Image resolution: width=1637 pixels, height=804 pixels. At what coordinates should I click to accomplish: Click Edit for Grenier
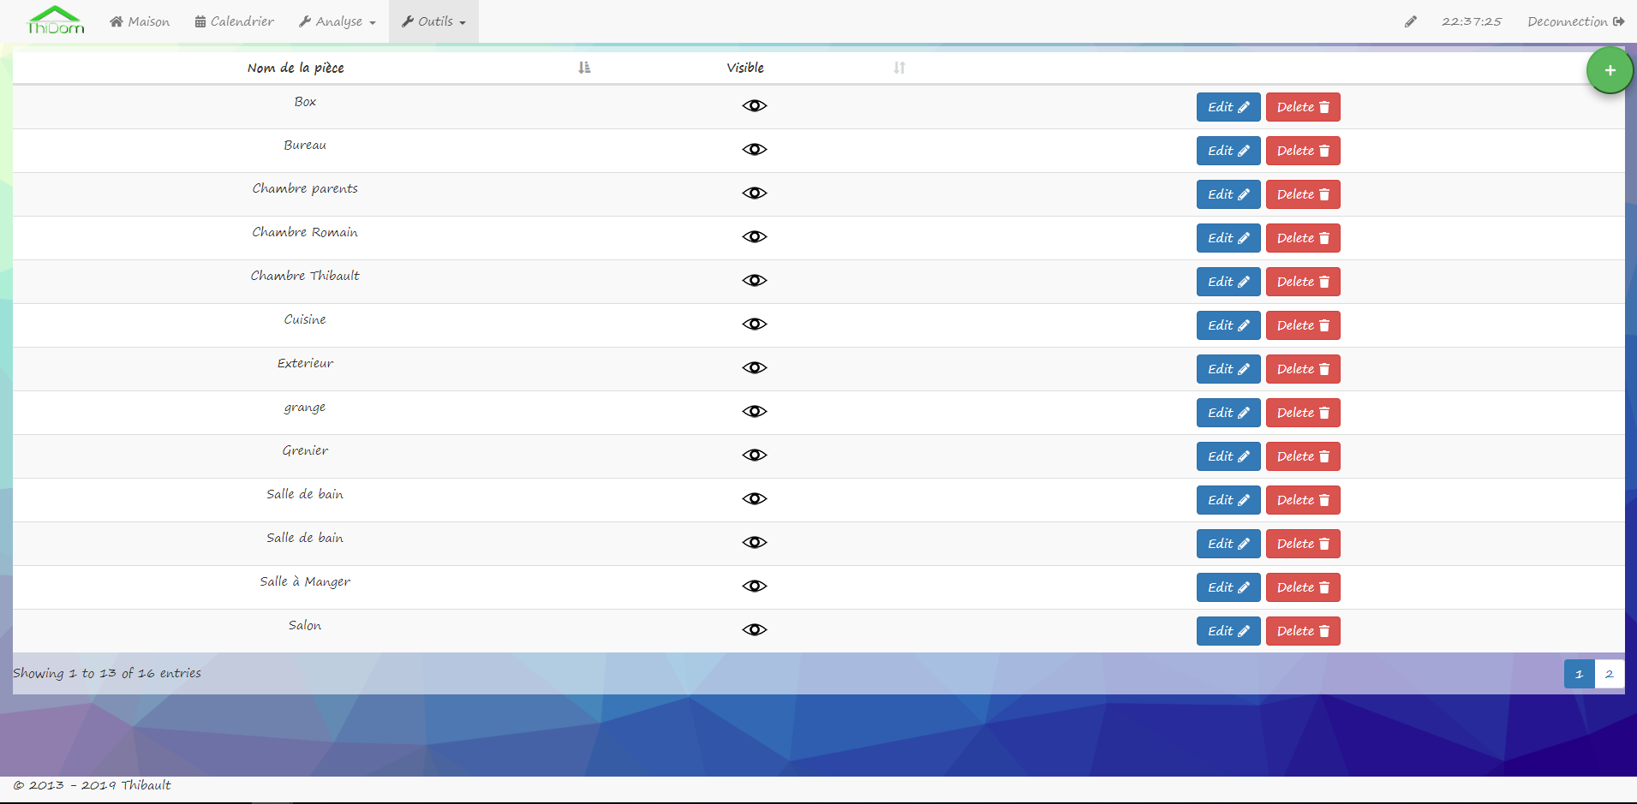pos(1228,456)
